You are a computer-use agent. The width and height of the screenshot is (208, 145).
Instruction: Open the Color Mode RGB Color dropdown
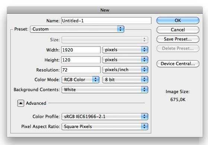(x=81, y=80)
